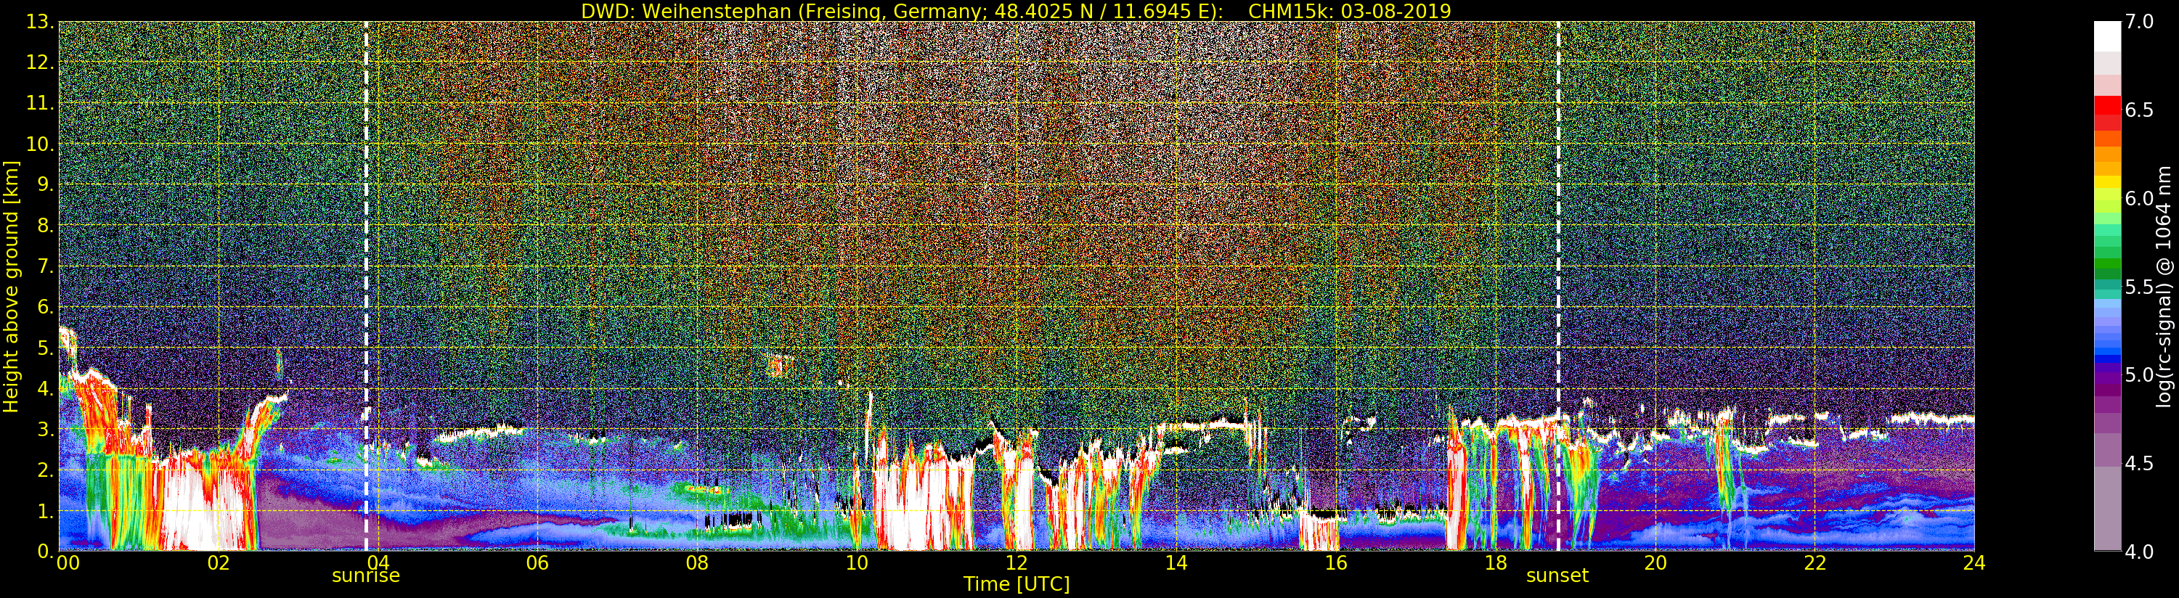Click the y-axis tick label "11."

[41, 103]
